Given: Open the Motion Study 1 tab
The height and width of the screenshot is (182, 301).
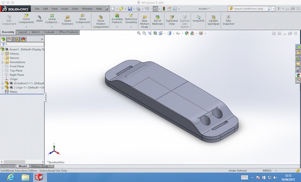Looking at the screenshot, I should pos(41,166).
